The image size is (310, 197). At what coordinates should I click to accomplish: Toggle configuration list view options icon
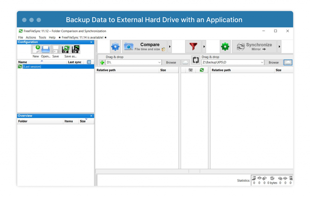89,62
